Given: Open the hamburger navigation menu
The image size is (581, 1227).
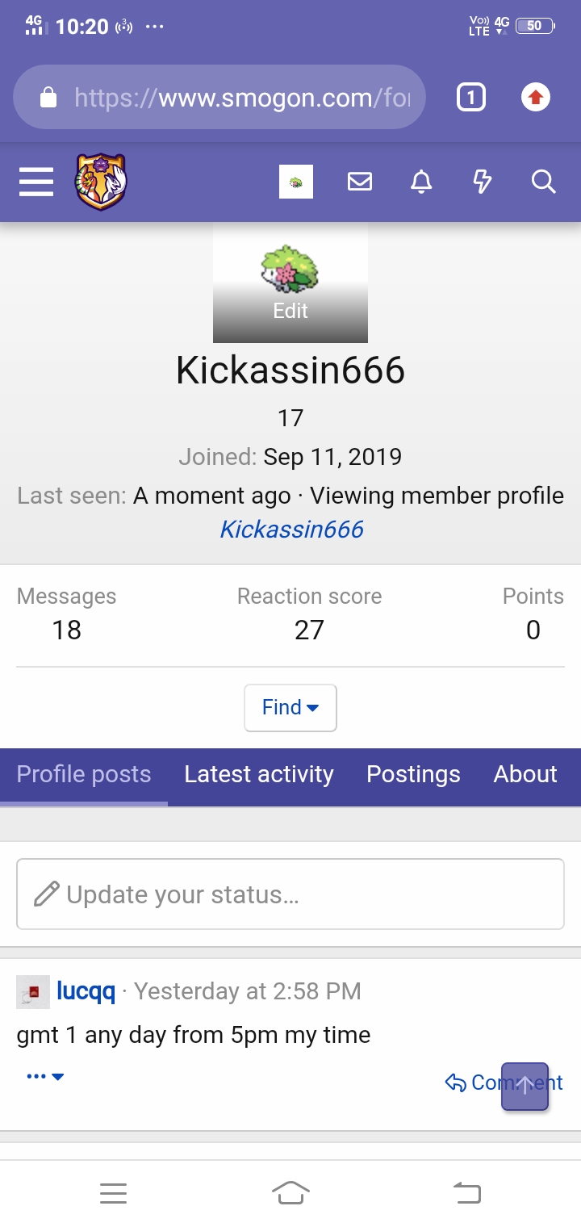Looking at the screenshot, I should click(36, 182).
